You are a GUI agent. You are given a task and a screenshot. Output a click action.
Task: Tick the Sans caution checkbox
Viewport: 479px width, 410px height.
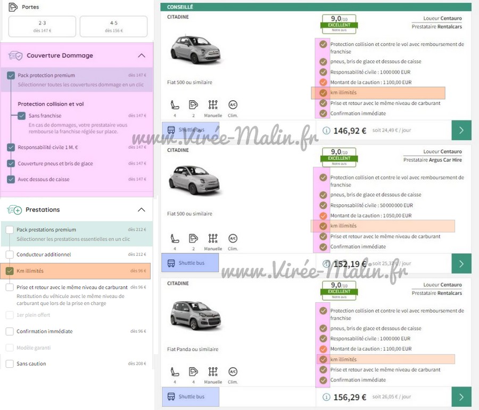[x=10, y=364]
